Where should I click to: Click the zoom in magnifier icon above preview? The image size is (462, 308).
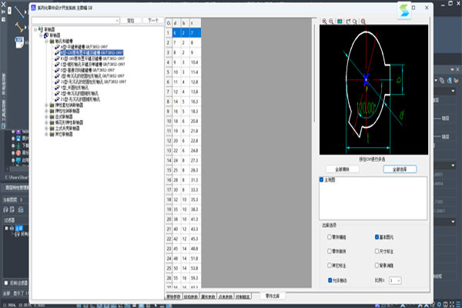324,21
